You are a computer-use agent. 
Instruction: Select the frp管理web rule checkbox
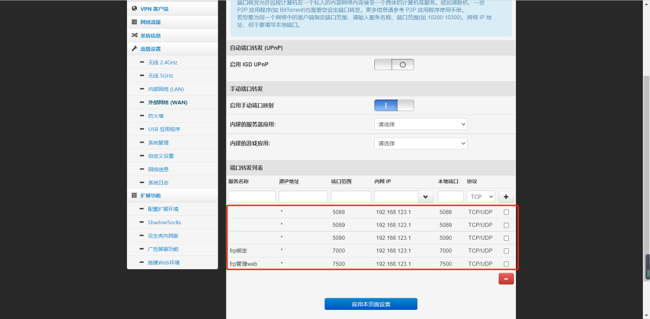point(506,264)
